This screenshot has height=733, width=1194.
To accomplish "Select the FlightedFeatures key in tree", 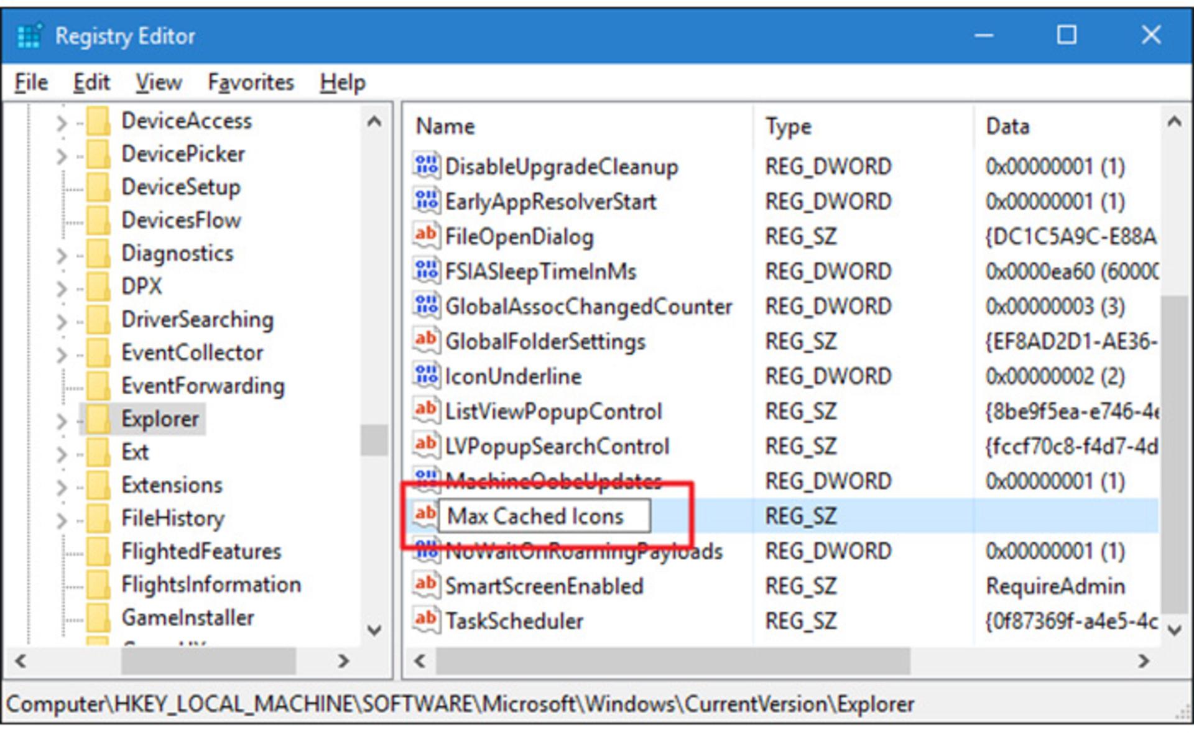I will pos(201,551).
